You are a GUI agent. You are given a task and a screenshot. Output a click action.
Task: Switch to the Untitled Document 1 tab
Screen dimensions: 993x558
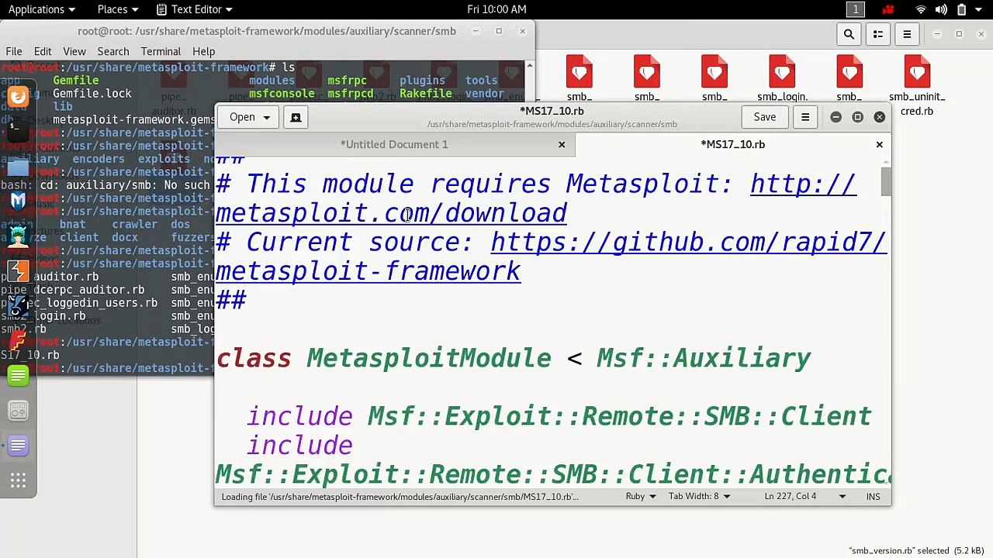click(x=395, y=145)
